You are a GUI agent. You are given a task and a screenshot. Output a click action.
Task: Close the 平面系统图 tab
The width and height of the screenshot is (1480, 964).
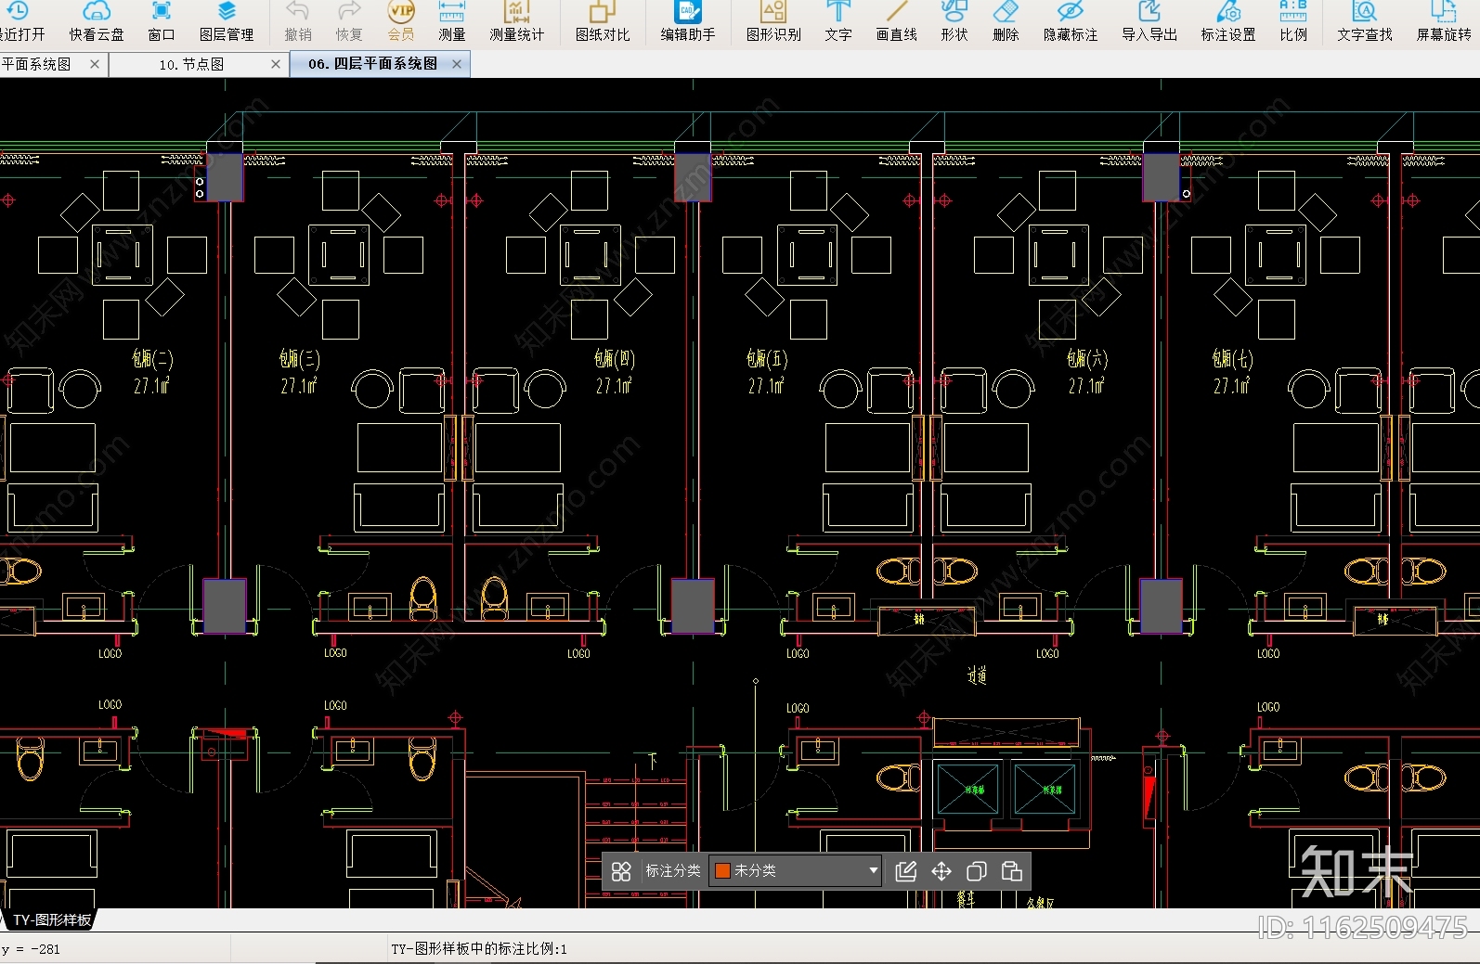pyautogui.click(x=95, y=64)
